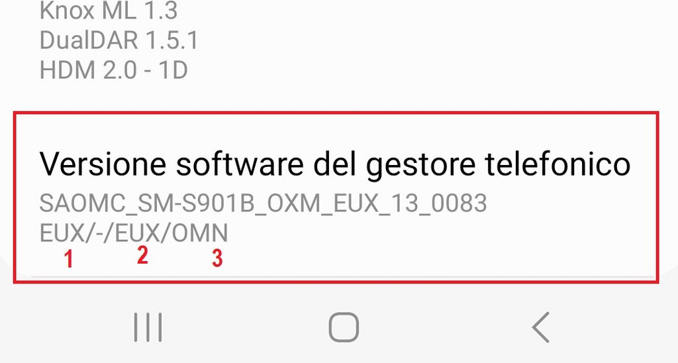Tap the second EUX code above number 2
The width and height of the screenshot is (678, 363).
pyautogui.click(x=138, y=234)
